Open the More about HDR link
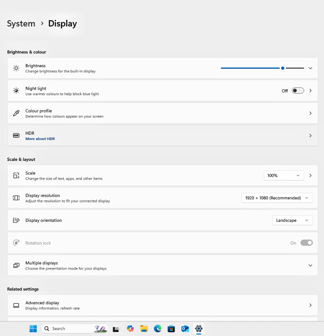Viewport: 324px width, 336px height. tap(40, 139)
